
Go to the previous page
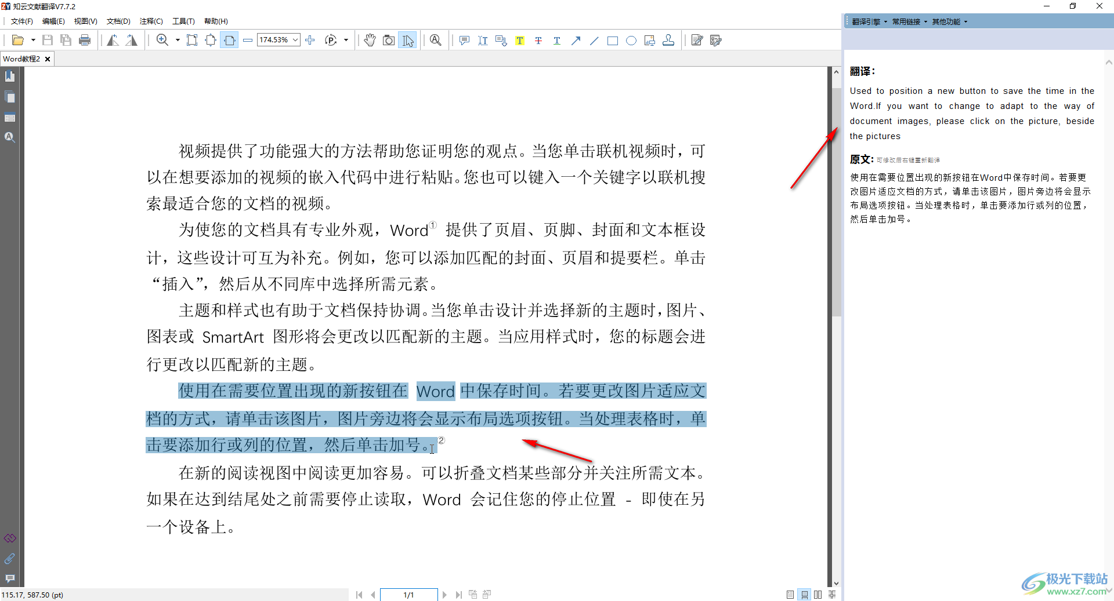tap(373, 595)
